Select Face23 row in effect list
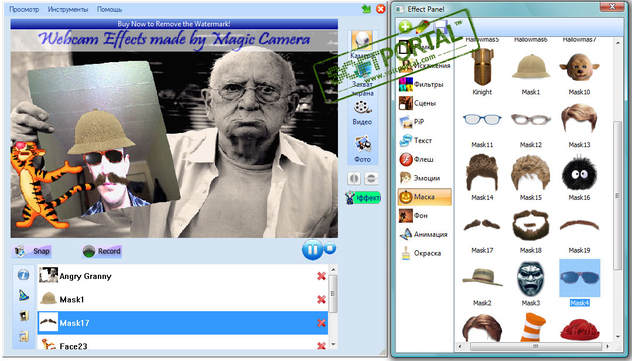 point(183,342)
